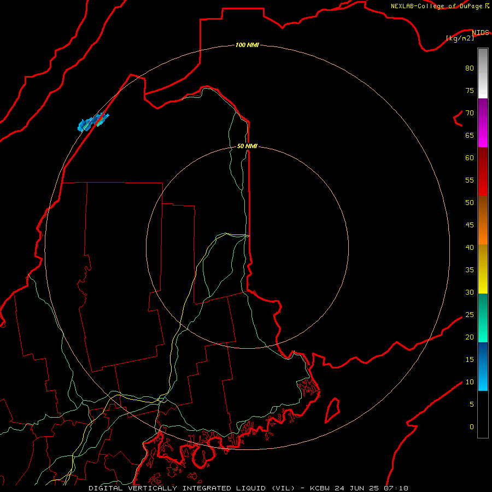
Task: Click the '0' scale value
Action: [x=472, y=427]
